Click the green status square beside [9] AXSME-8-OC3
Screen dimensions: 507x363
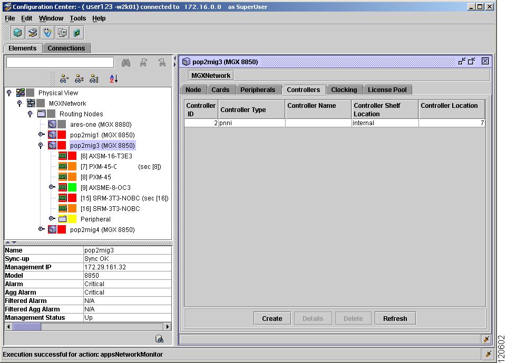(72, 187)
